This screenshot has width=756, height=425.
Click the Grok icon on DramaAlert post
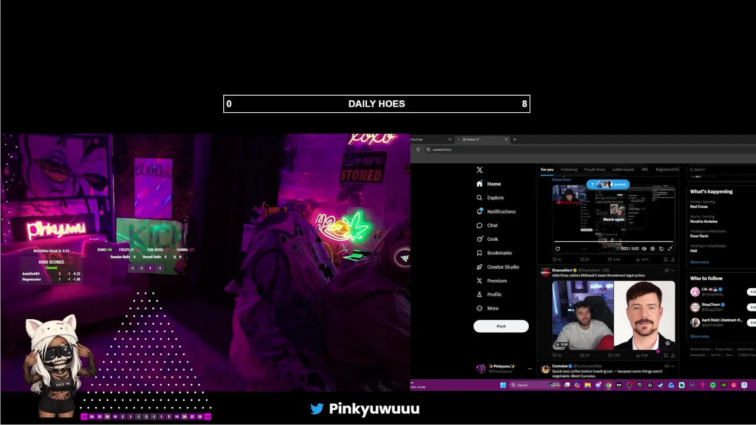tap(666, 270)
